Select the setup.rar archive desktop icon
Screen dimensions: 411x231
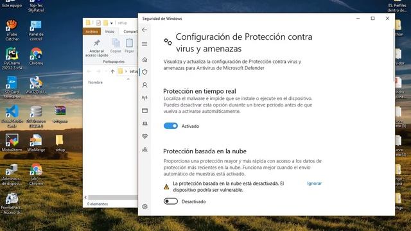click(60, 114)
